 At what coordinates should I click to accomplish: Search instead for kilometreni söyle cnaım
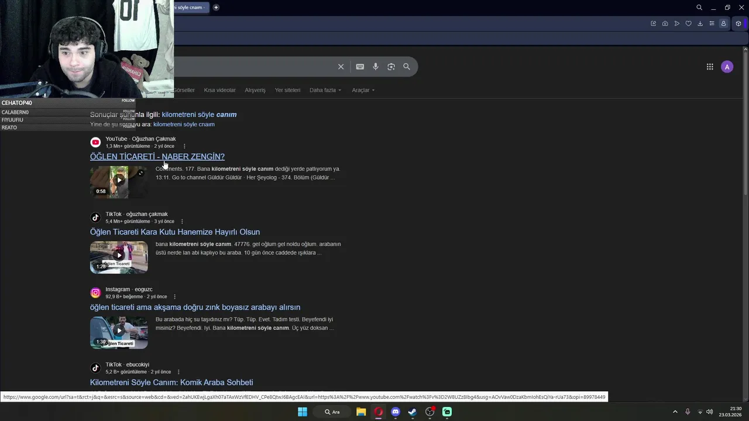click(x=184, y=125)
